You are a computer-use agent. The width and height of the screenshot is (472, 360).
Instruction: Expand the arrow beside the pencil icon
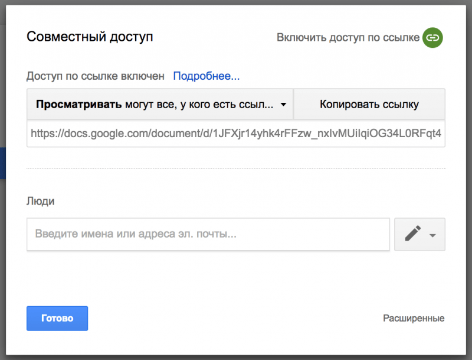[432, 235]
